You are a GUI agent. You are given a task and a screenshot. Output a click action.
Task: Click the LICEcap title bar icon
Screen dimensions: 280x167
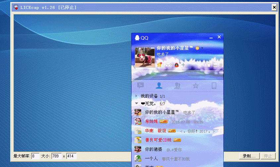(16, 7)
